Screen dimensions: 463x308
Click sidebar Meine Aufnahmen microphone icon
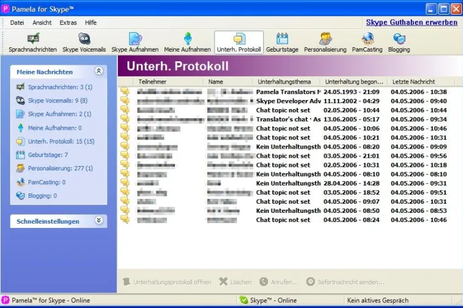click(x=21, y=127)
